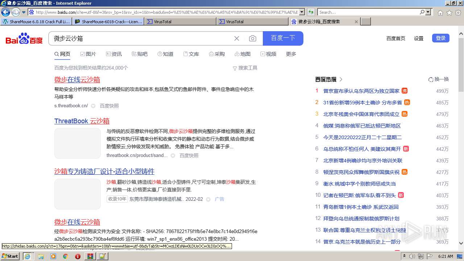The image size is (464, 261).
Task: Open the ThreatBook 云沙箱 result
Action: coord(82,121)
